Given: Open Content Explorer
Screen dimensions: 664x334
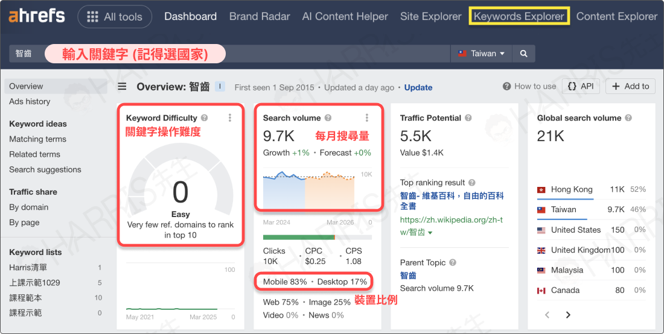Looking at the screenshot, I should click(616, 16).
